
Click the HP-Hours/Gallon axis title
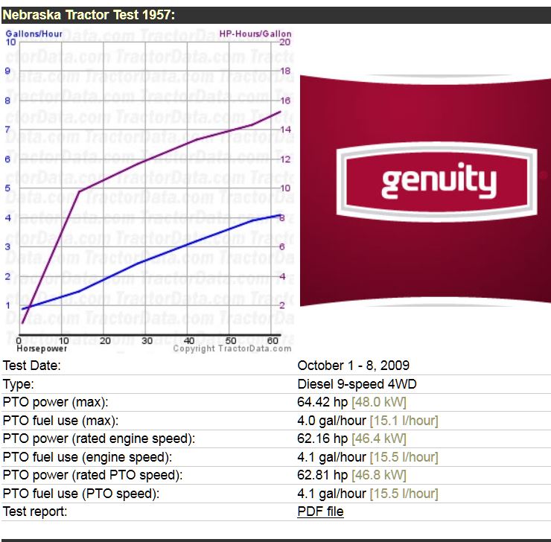tap(255, 34)
